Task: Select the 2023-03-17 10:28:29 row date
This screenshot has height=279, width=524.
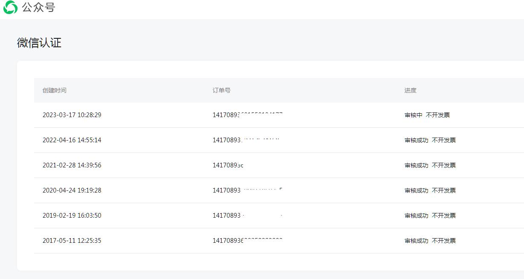Action: point(72,115)
